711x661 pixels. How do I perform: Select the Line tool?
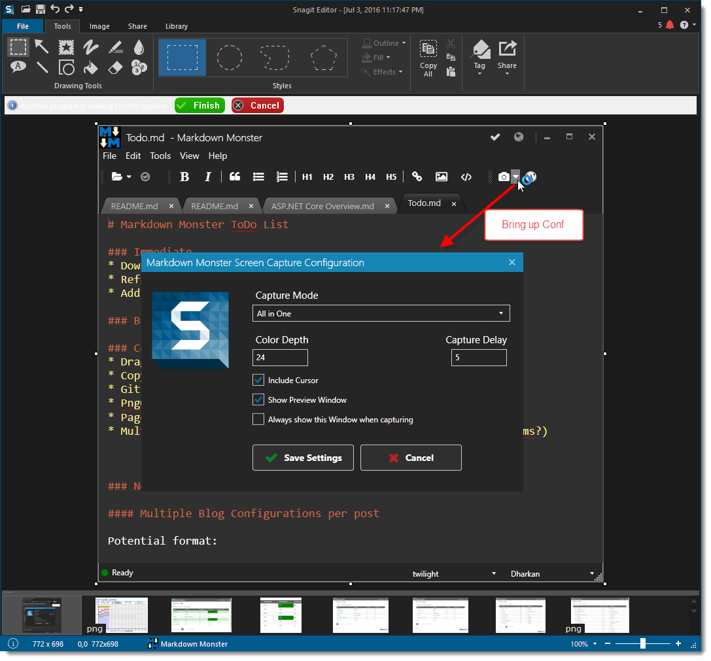pyautogui.click(x=42, y=67)
